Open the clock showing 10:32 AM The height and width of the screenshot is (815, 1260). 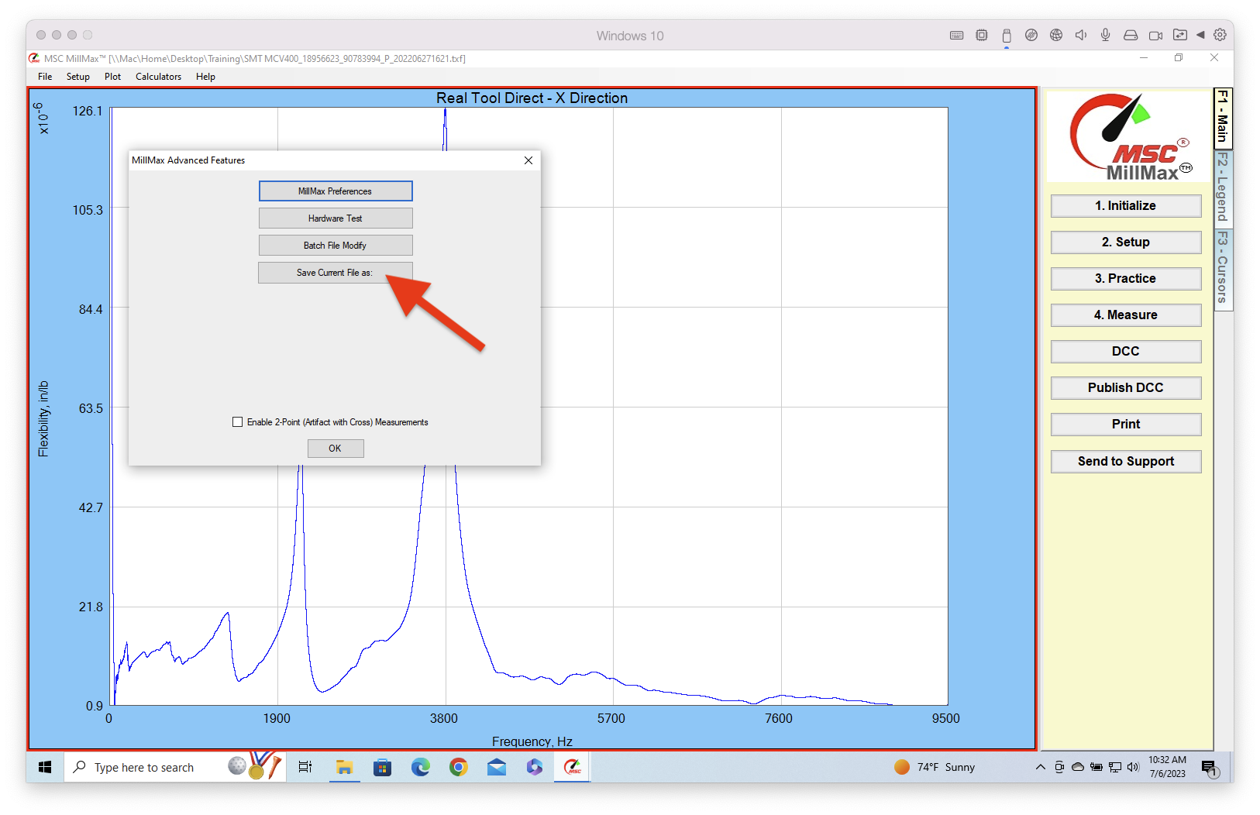pos(1168,767)
